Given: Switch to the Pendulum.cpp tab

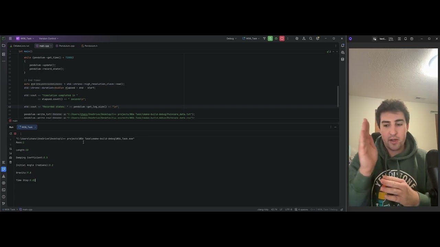Looking at the screenshot, I should point(65,46).
